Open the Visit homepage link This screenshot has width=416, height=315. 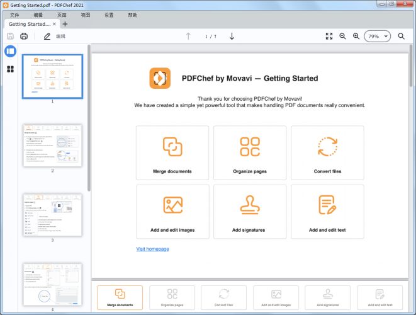pyautogui.click(x=152, y=249)
